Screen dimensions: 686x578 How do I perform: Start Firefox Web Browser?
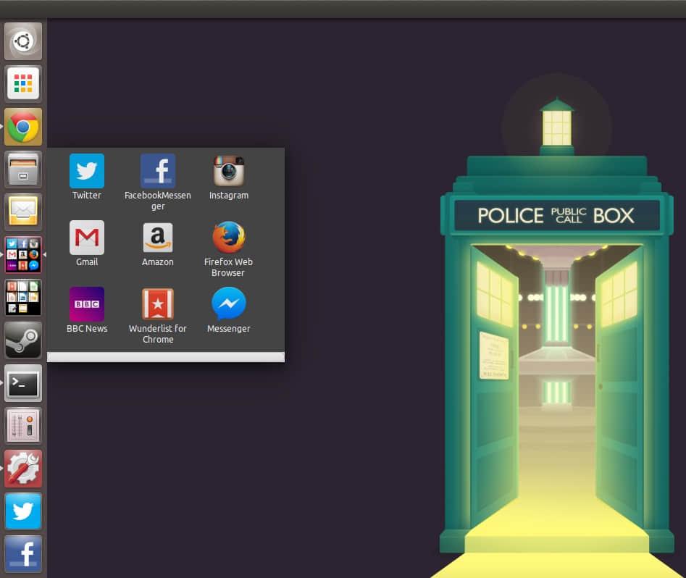229,238
